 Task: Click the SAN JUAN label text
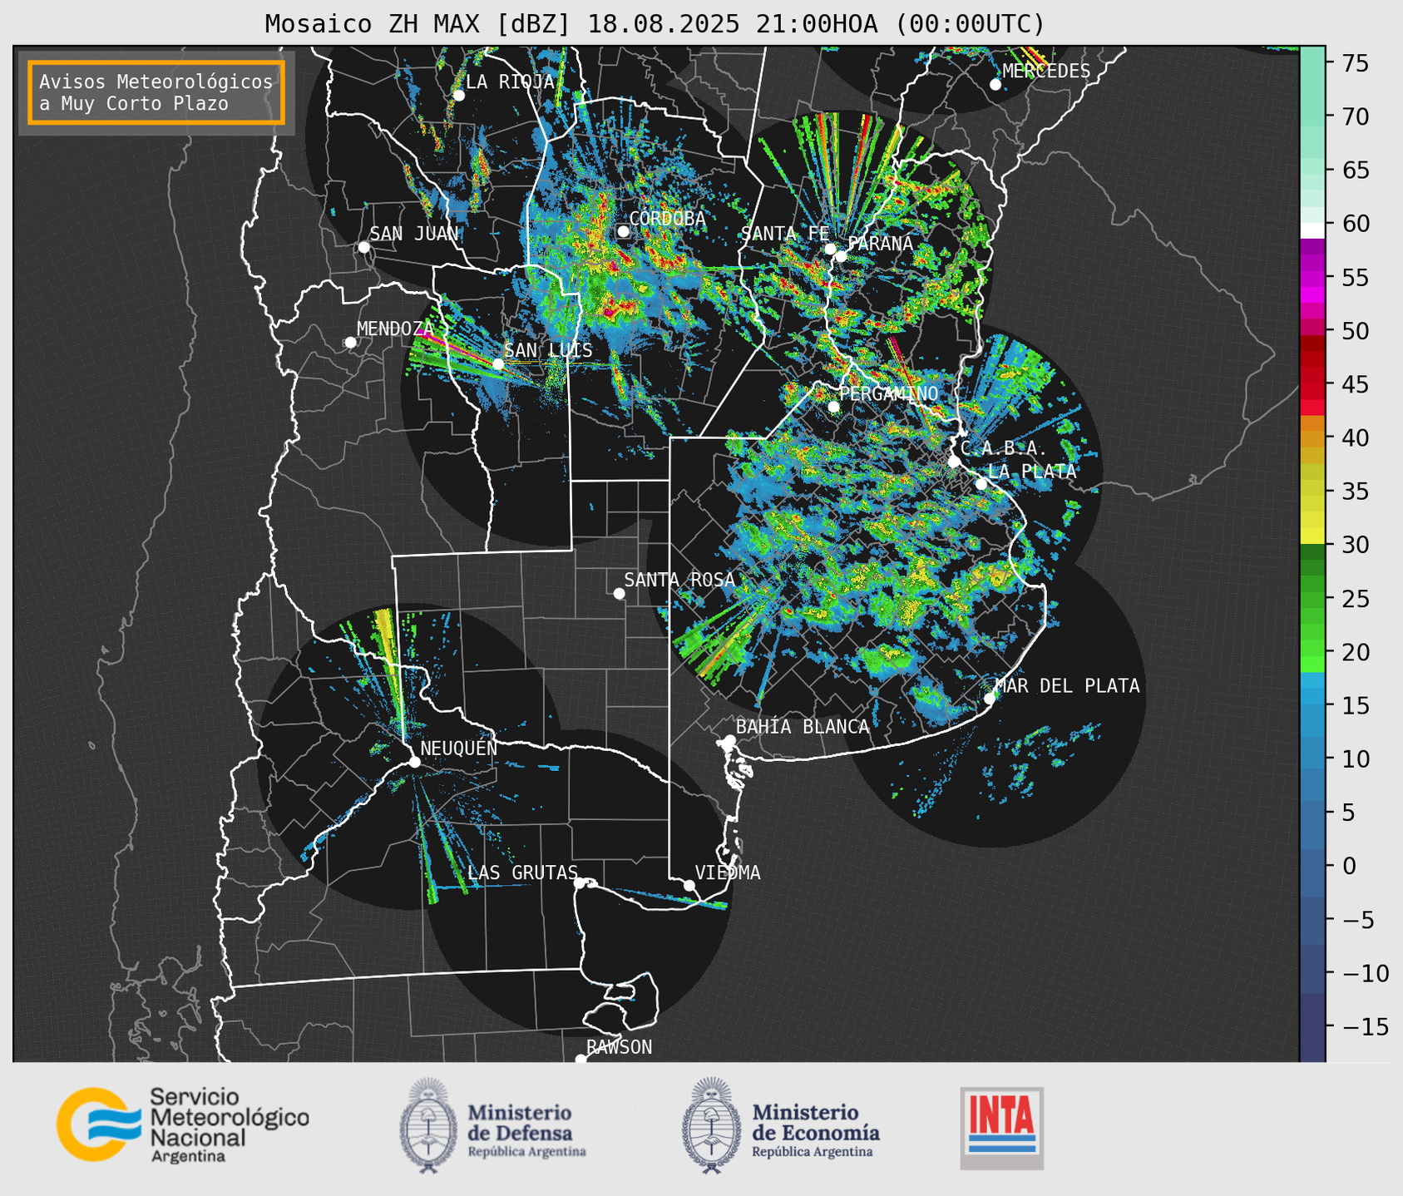(414, 234)
